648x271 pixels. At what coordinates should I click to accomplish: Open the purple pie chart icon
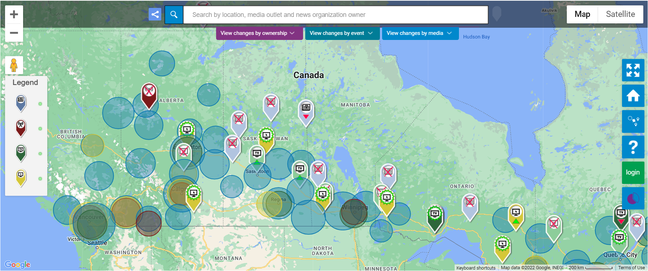point(633,198)
